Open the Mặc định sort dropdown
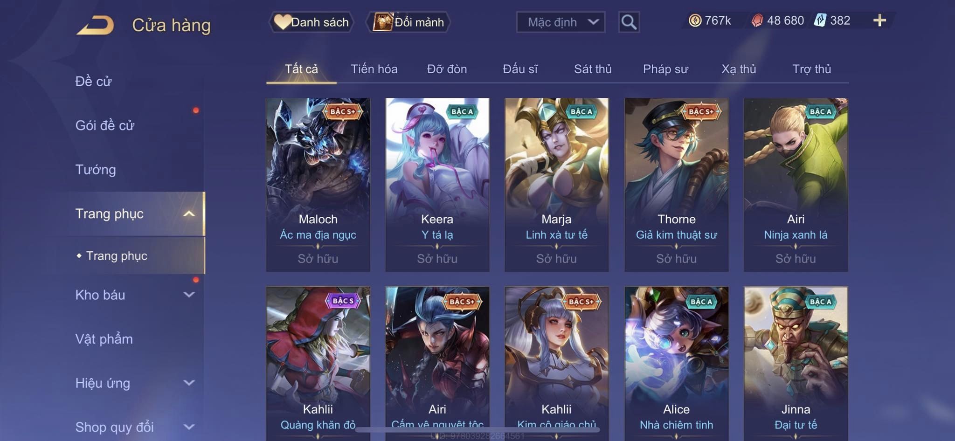This screenshot has height=441, width=955. click(x=561, y=22)
